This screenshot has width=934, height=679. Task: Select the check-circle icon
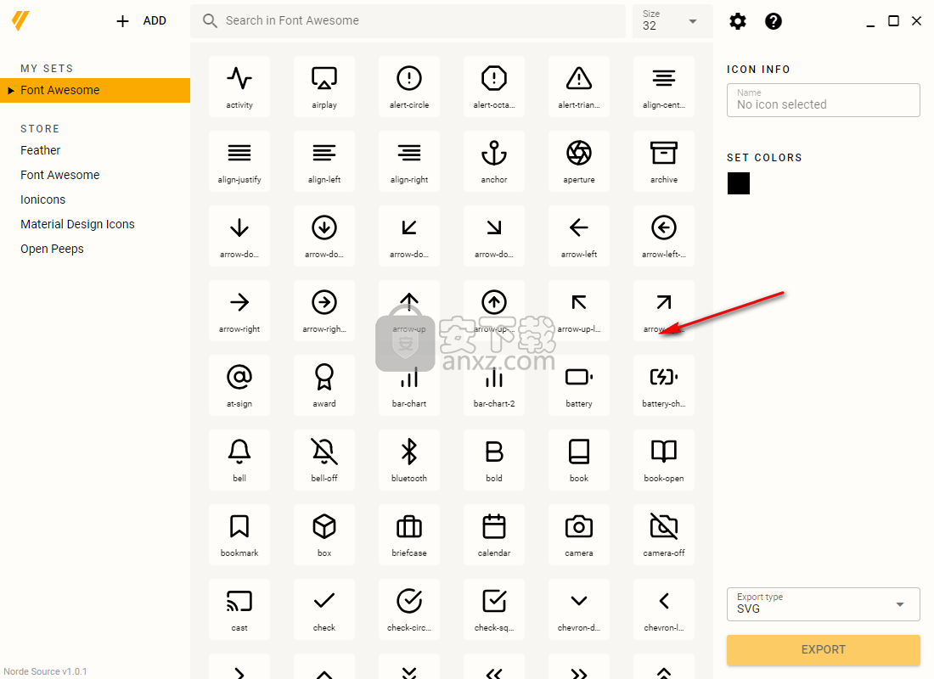(409, 609)
